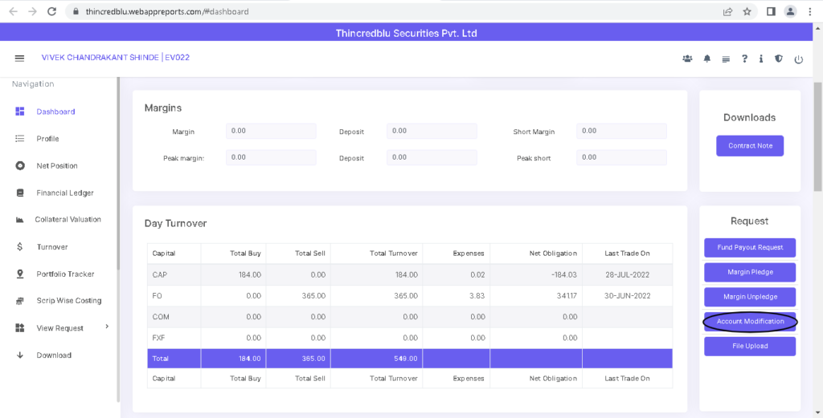Click the browser share icon
The height and width of the screenshot is (418, 823).
point(727,11)
